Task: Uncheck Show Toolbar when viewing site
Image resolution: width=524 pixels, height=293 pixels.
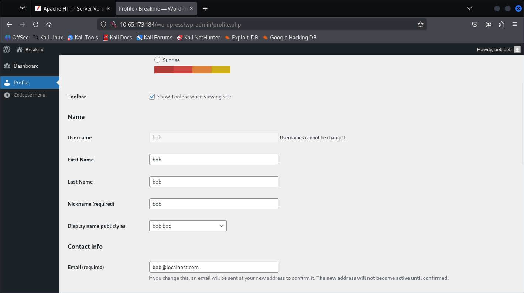Action: pyautogui.click(x=152, y=97)
